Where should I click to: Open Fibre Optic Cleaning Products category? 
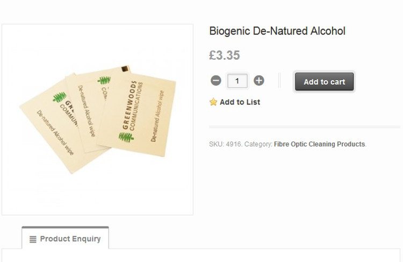[319, 144]
